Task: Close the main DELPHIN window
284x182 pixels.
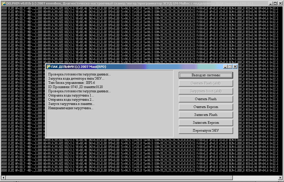Action: pyautogui.click(x=280, y=3)
